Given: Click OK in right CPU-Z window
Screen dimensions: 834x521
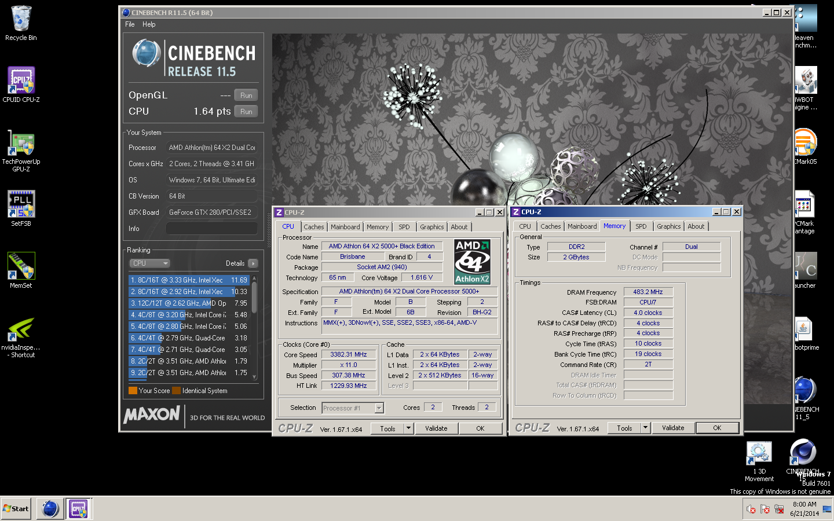Looking at the screenshot, I should (717, 428).
